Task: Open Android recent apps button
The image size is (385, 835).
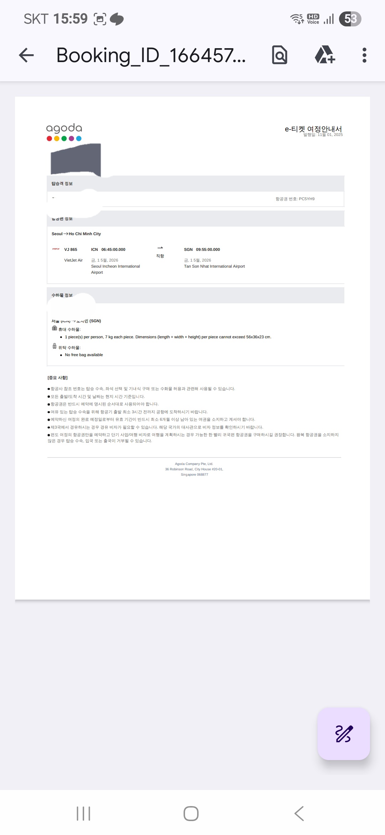Action: click(x=83, y=813)
